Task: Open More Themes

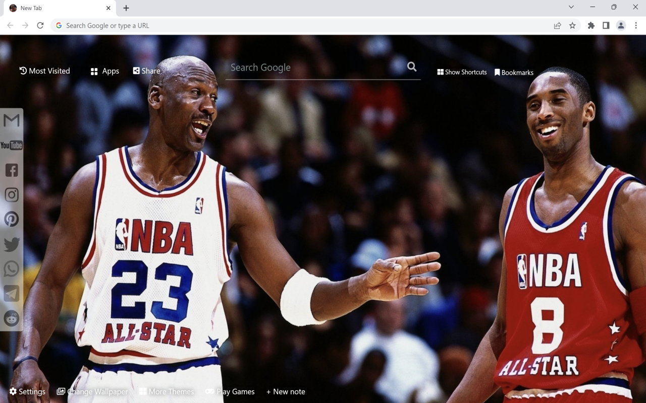Action: point(166,391)
